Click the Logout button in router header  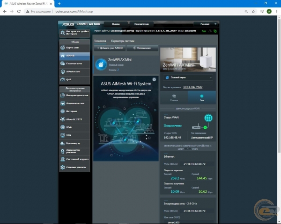pyautogui.click(x=116, y=24)
